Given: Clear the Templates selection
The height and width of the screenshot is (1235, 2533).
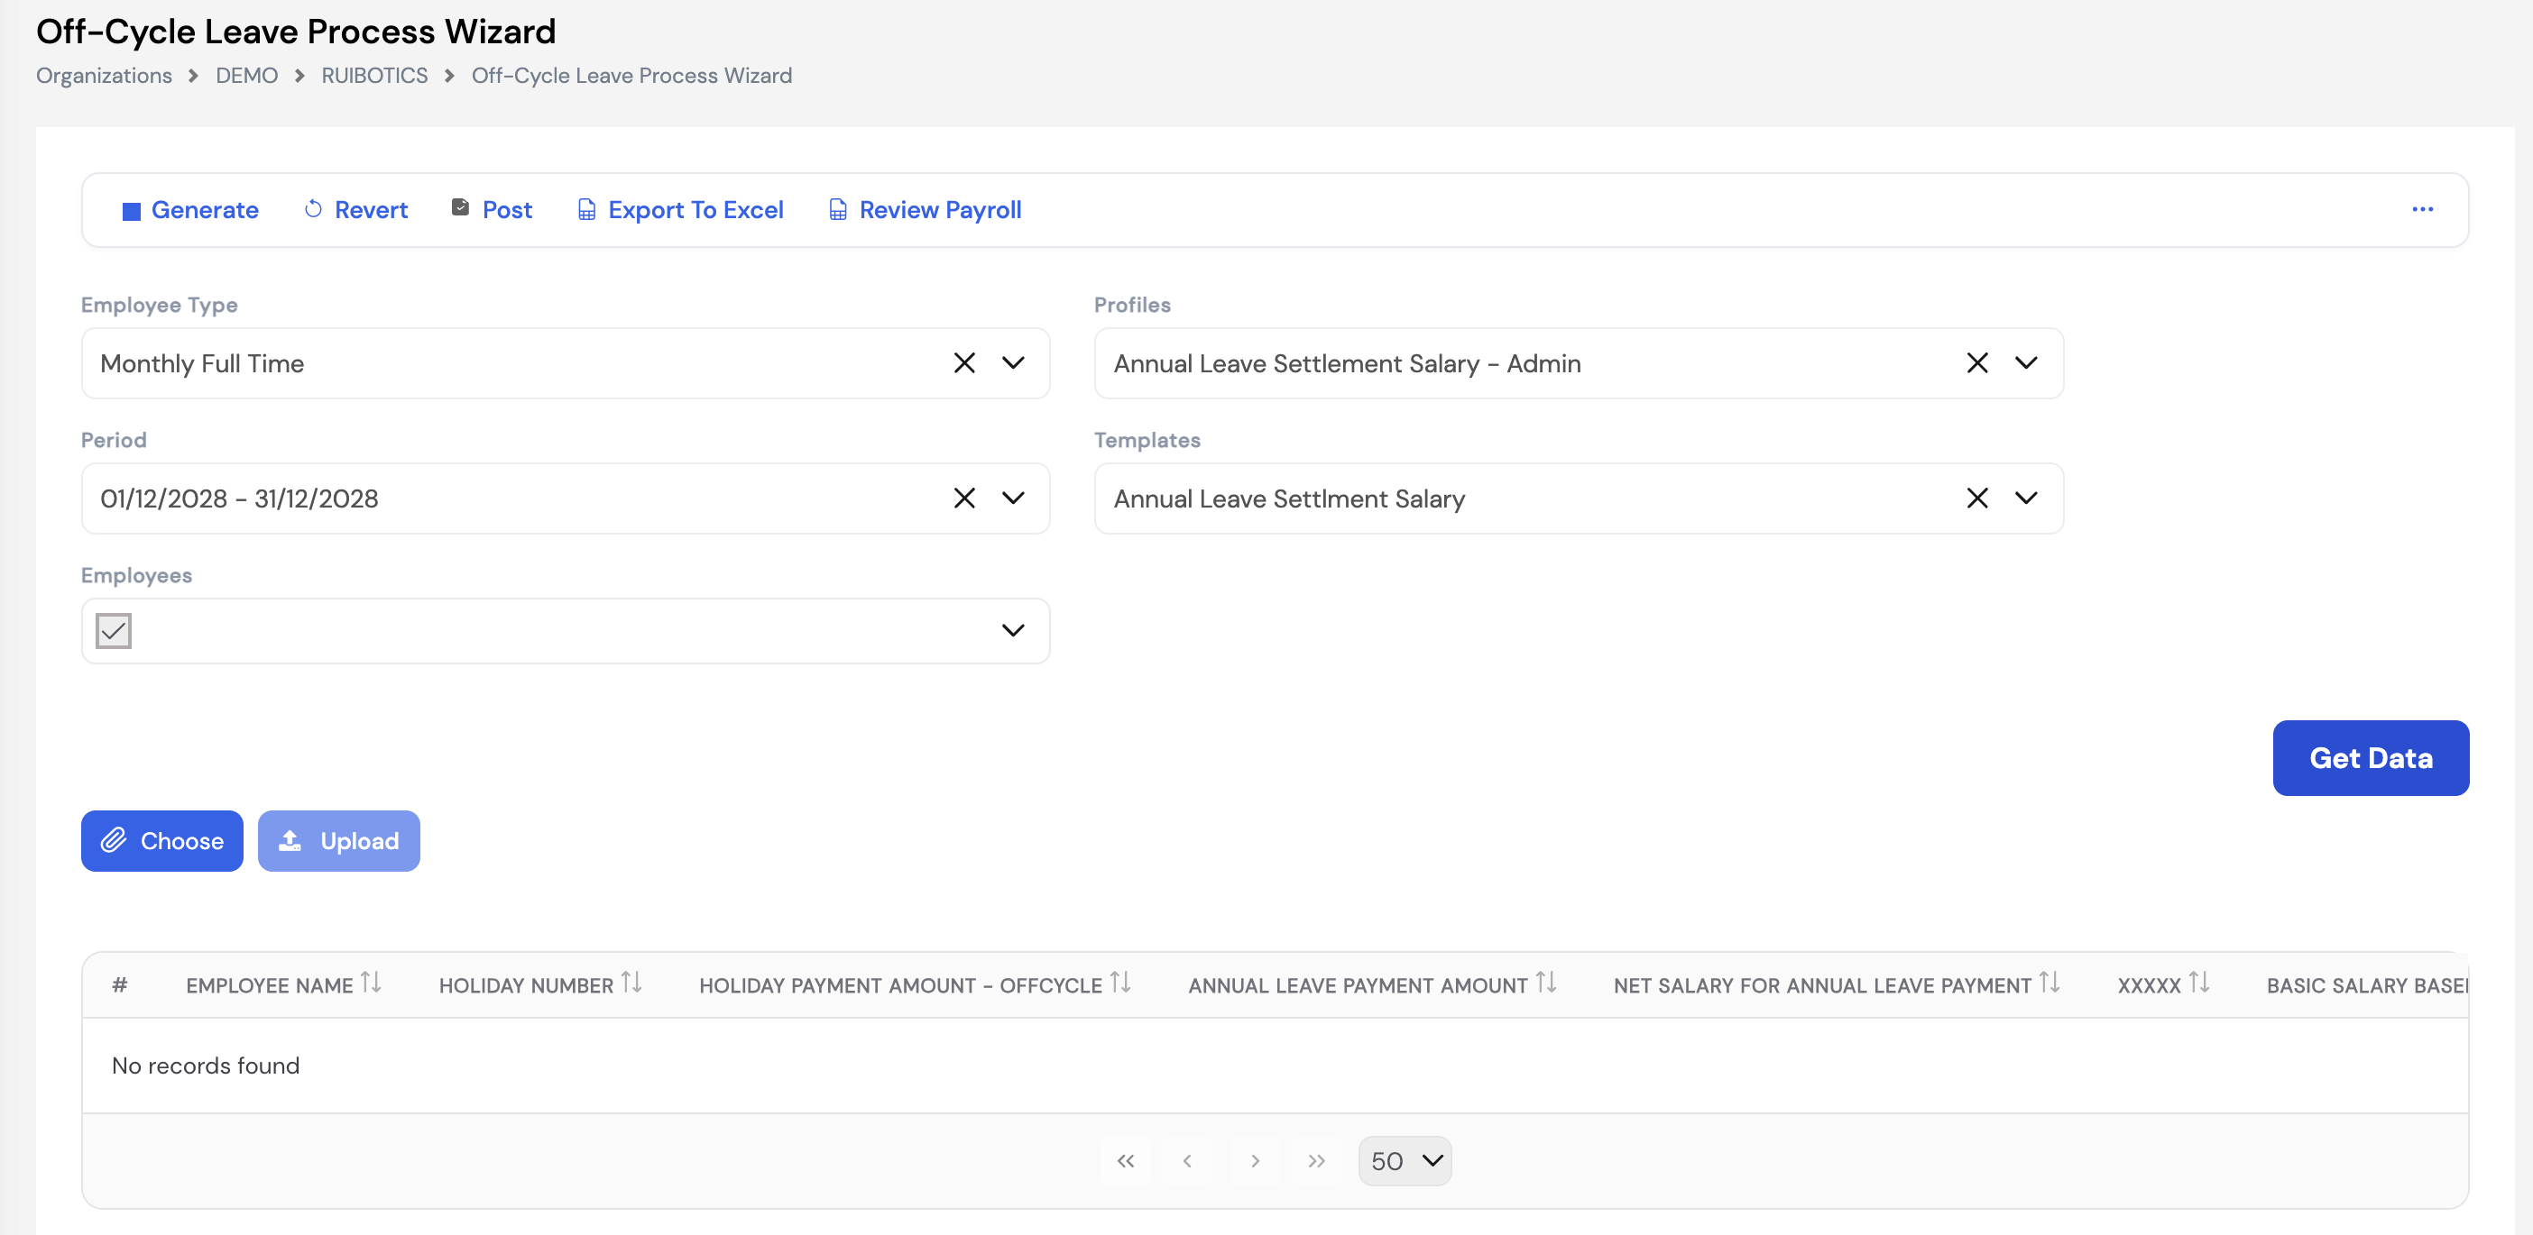Looking at the screenshot, I should click(x=1976, y=499).
